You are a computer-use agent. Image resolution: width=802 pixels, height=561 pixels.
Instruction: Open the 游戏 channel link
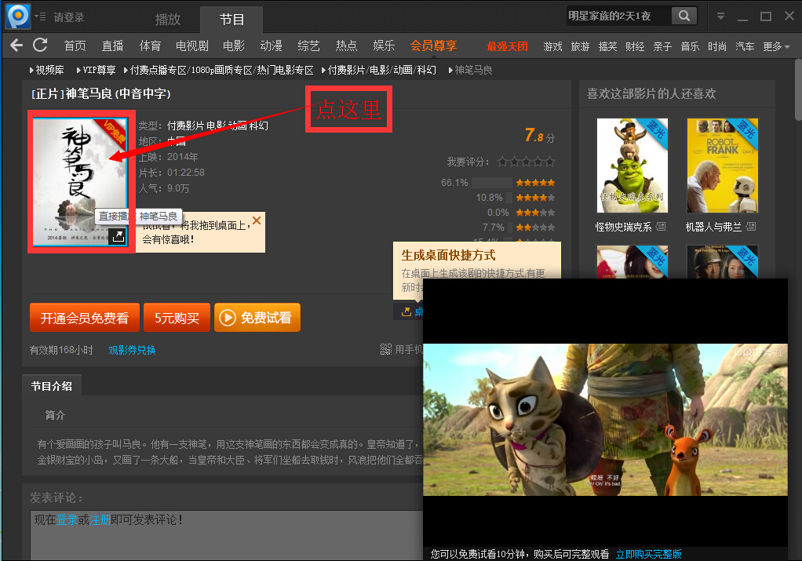click(x=552, y=46)
